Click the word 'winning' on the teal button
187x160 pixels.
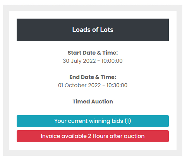click(100, 121)
